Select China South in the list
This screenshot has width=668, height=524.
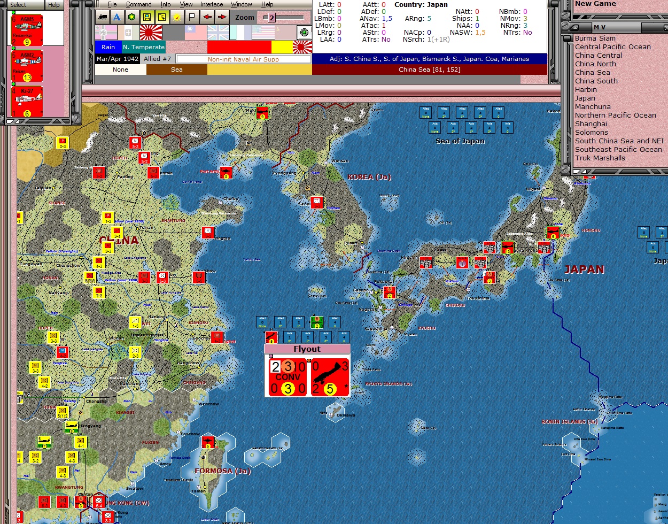pyautogui.click(x=596, y=81)
